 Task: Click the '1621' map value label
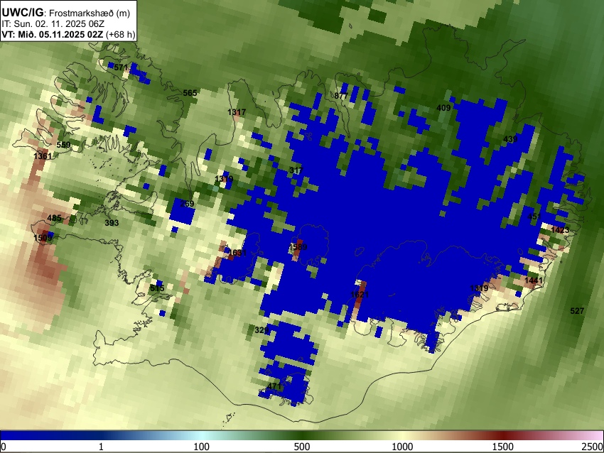(x=360, y=295)
